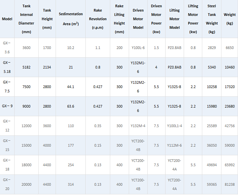Image resolution: width=238 pixels, height=195 pixels.
Task: Select the Y132M-4 motor model cell
Action: pos(138,126)
